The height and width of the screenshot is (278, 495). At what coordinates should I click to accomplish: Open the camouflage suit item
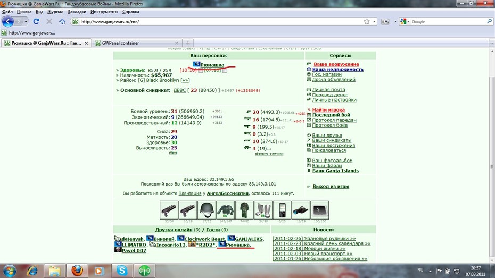[244, 210]
